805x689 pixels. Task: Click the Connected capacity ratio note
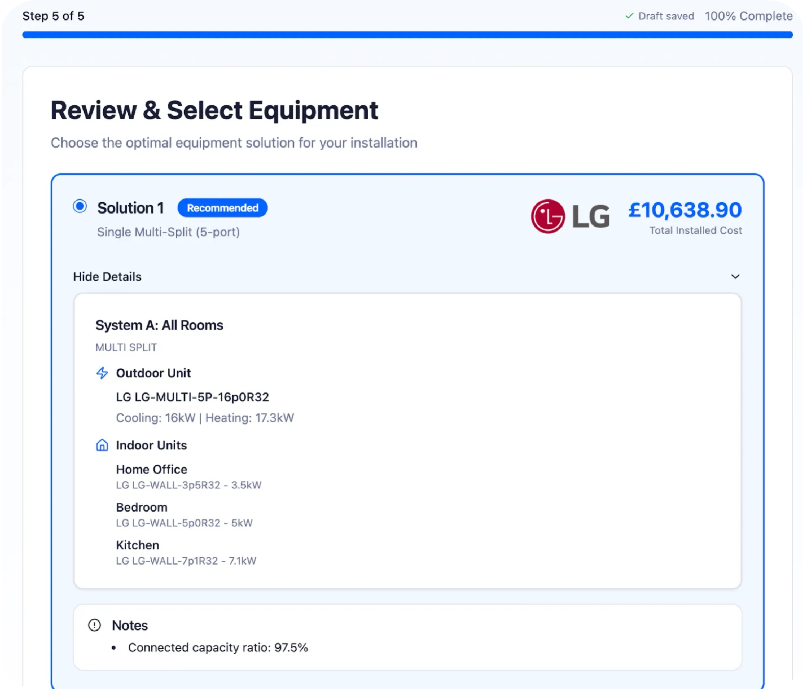218,647
